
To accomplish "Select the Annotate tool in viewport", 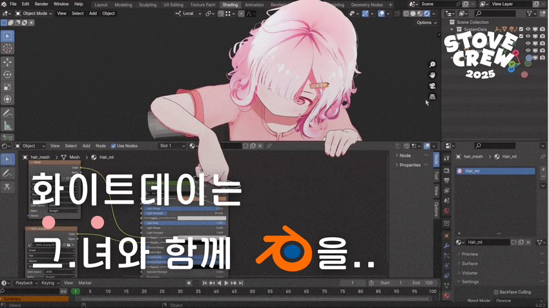I will (7, 113).
